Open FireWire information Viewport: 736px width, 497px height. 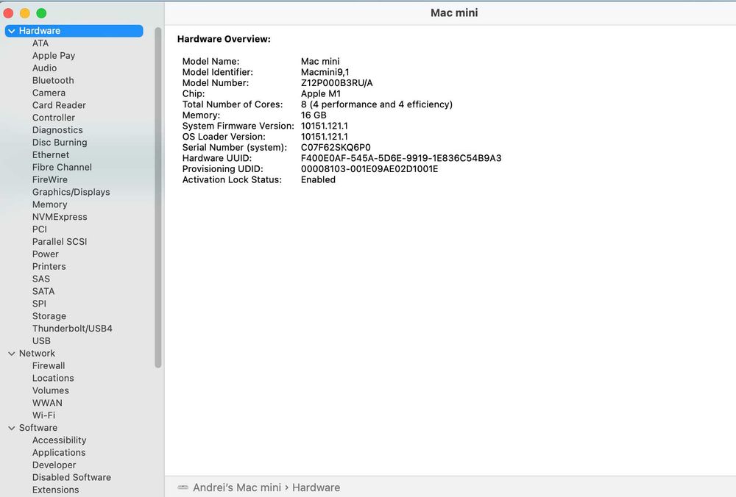coord(50,179)
